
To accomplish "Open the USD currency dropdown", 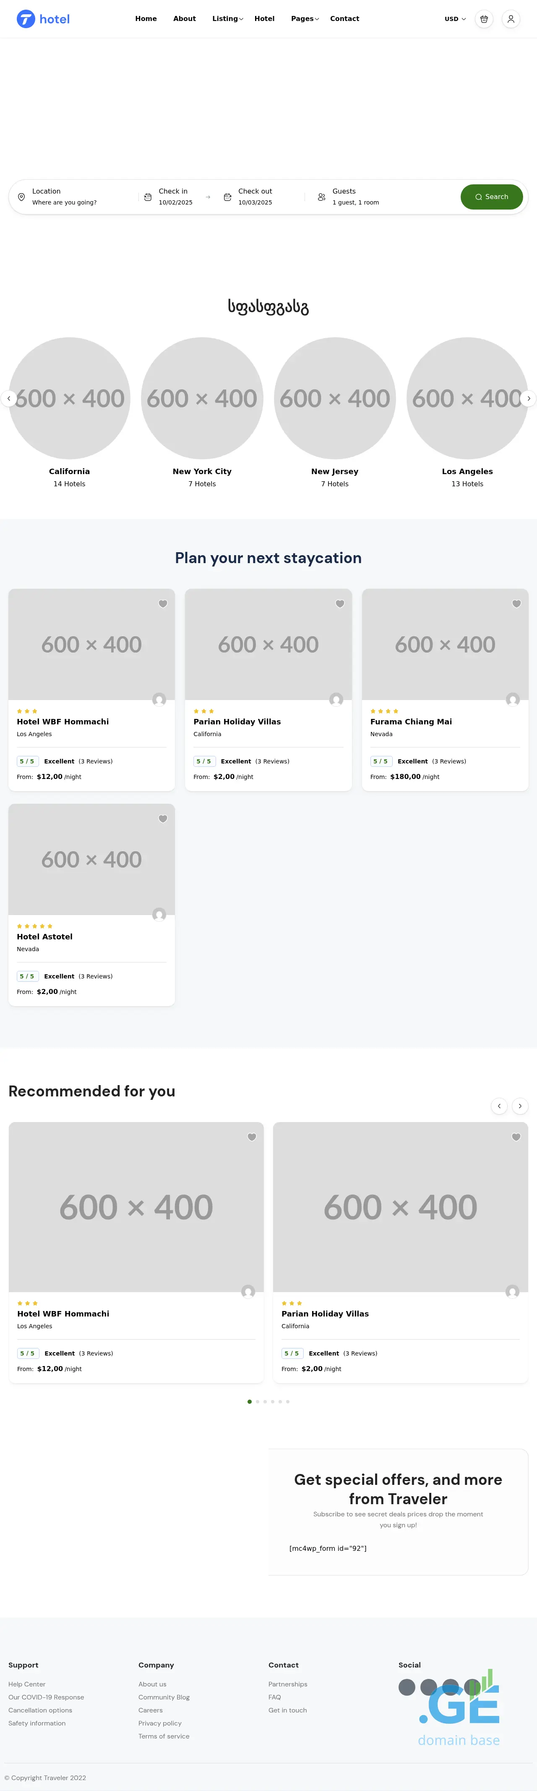I will 455,19.
